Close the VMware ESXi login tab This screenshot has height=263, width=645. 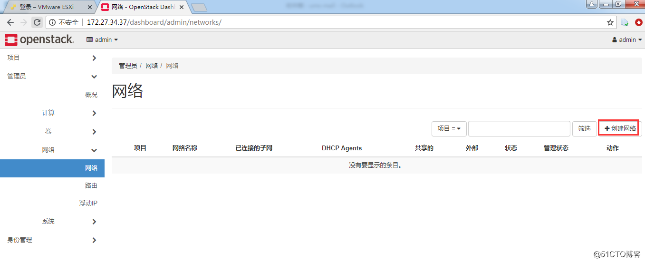coord(90,7)
